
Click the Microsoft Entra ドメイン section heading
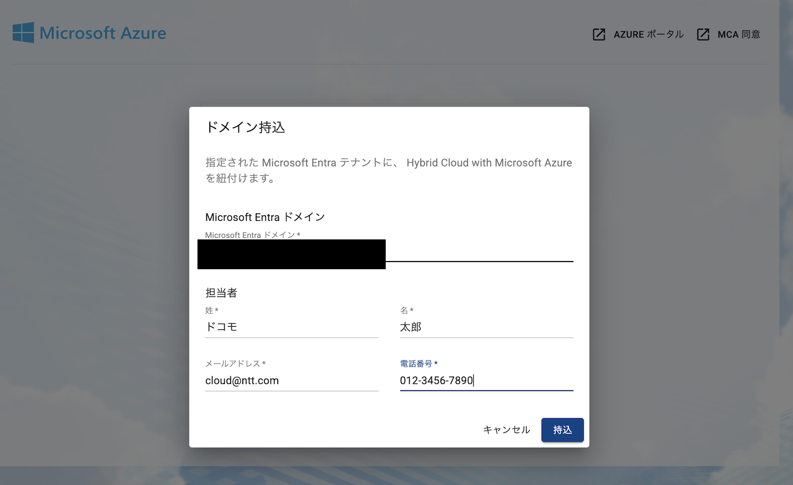[x=265, y=217]
